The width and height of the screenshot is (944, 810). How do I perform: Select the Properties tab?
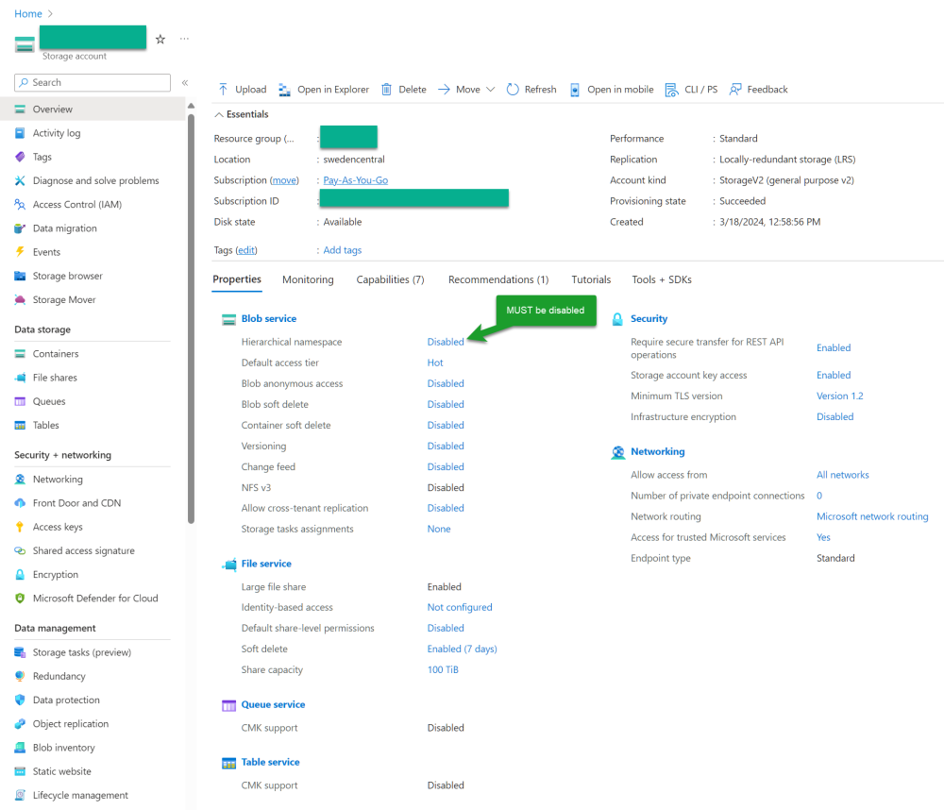237,279
